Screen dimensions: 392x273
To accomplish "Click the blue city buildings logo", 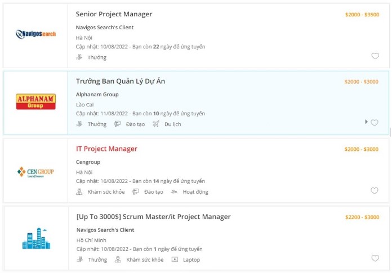I will click(35, 238).
